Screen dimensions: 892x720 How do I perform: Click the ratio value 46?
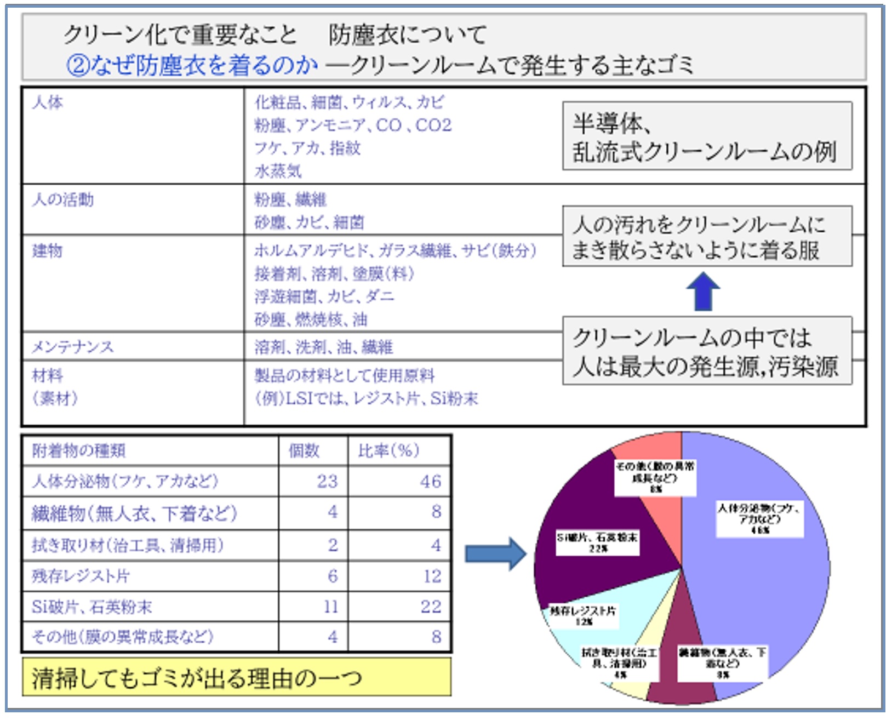(431, 482)
